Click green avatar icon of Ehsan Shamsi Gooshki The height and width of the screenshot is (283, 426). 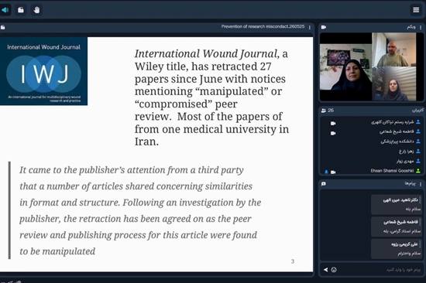coord(418,171)
